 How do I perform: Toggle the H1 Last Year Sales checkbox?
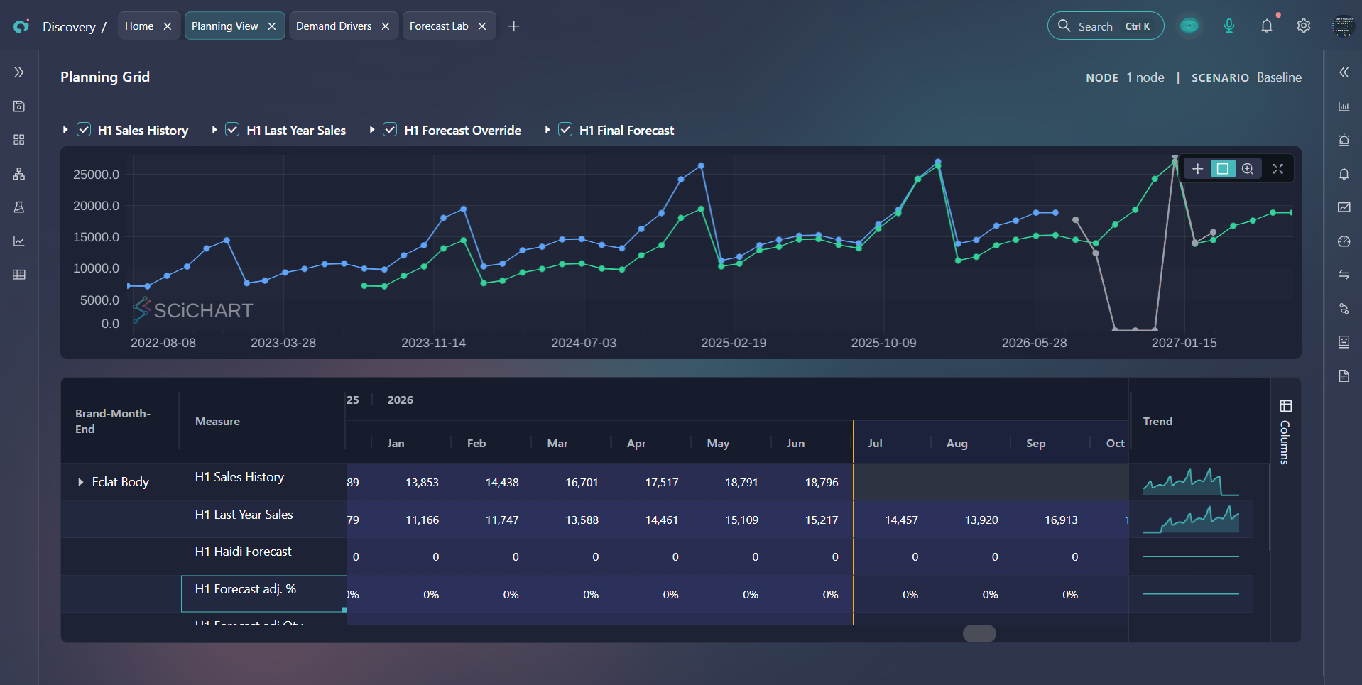tap(232, 130)
